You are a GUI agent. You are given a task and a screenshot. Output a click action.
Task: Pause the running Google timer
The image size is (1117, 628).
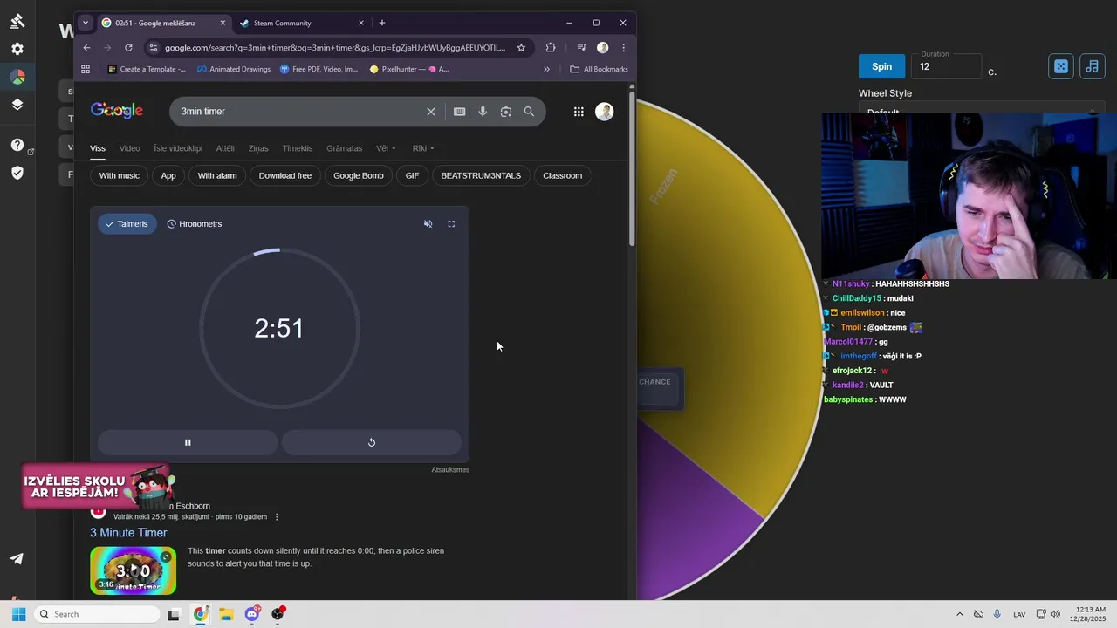[188, 442]
